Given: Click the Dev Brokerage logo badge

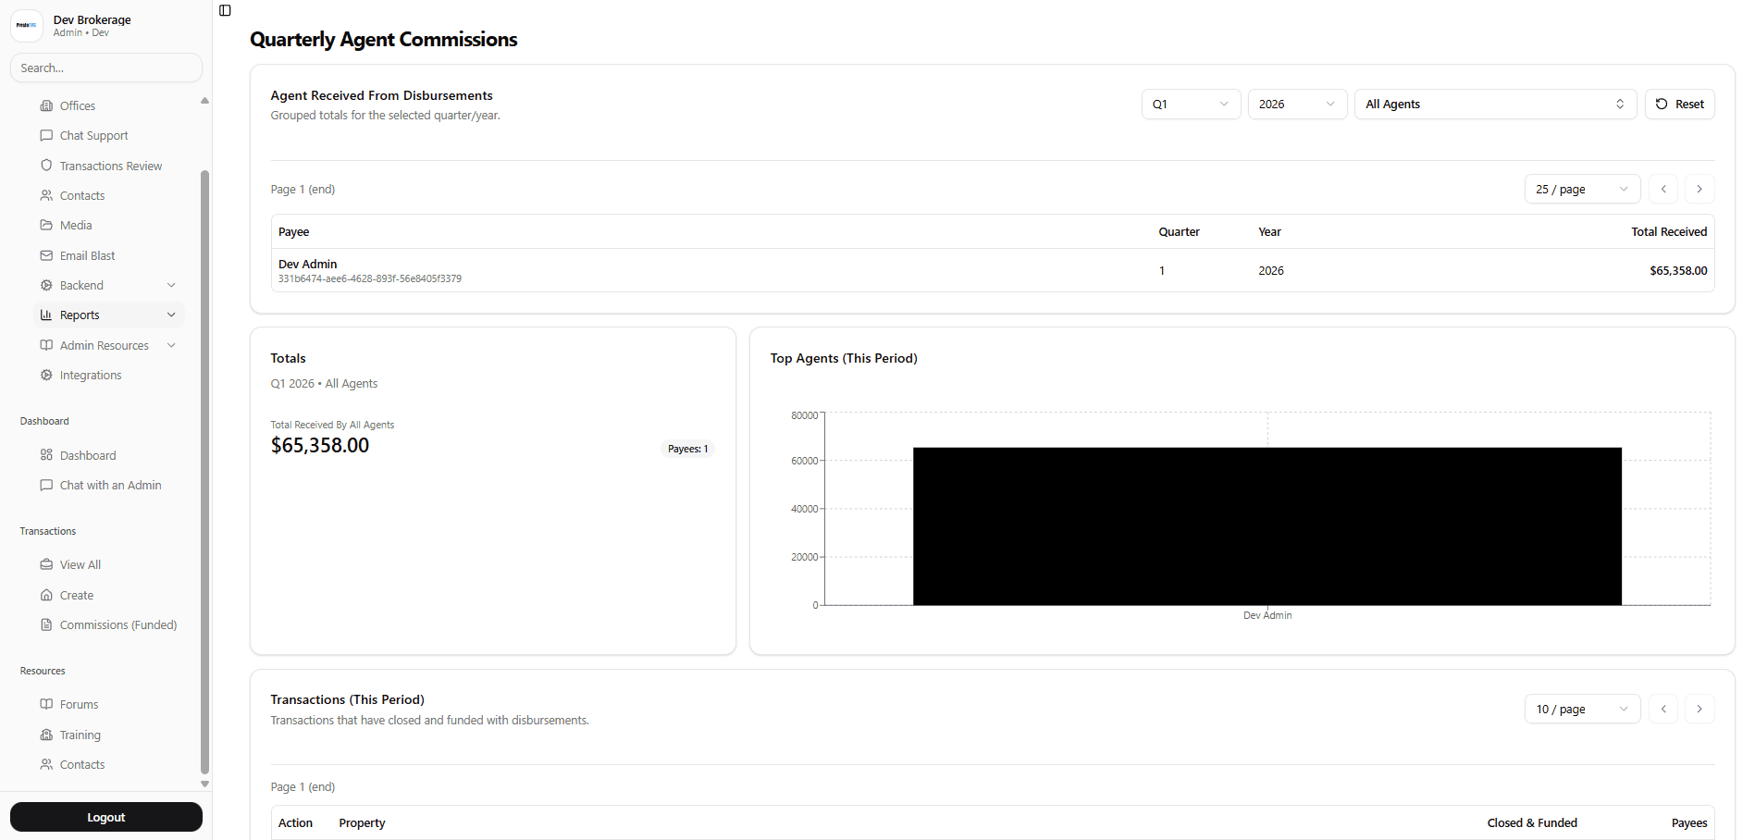Looking at the screenshot, I should pyautogui.click(x=26, y=25).
